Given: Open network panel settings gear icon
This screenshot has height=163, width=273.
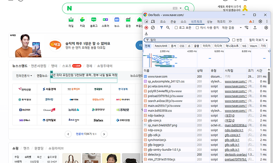Looking at the screenshot, I should (266, 28).
